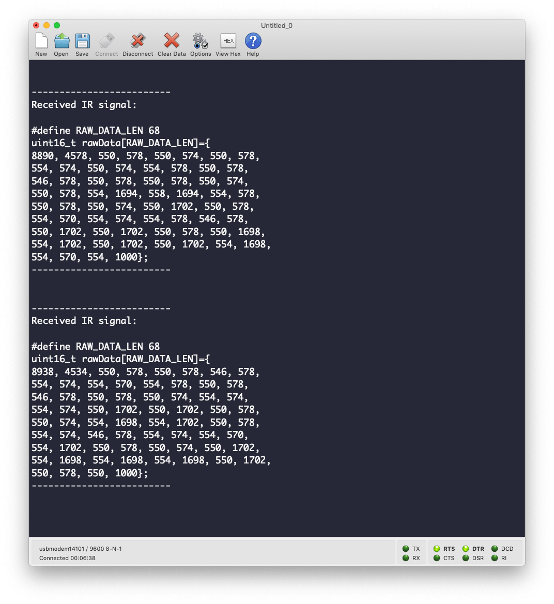Minimize the window with the yellow button
This screenshot has height=604, width=554.
pyautogui.click(x=47, y=25)
